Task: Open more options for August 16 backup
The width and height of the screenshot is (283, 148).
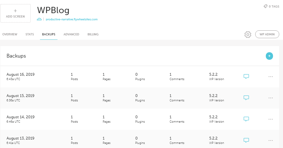Action: (x=271, y=77)
